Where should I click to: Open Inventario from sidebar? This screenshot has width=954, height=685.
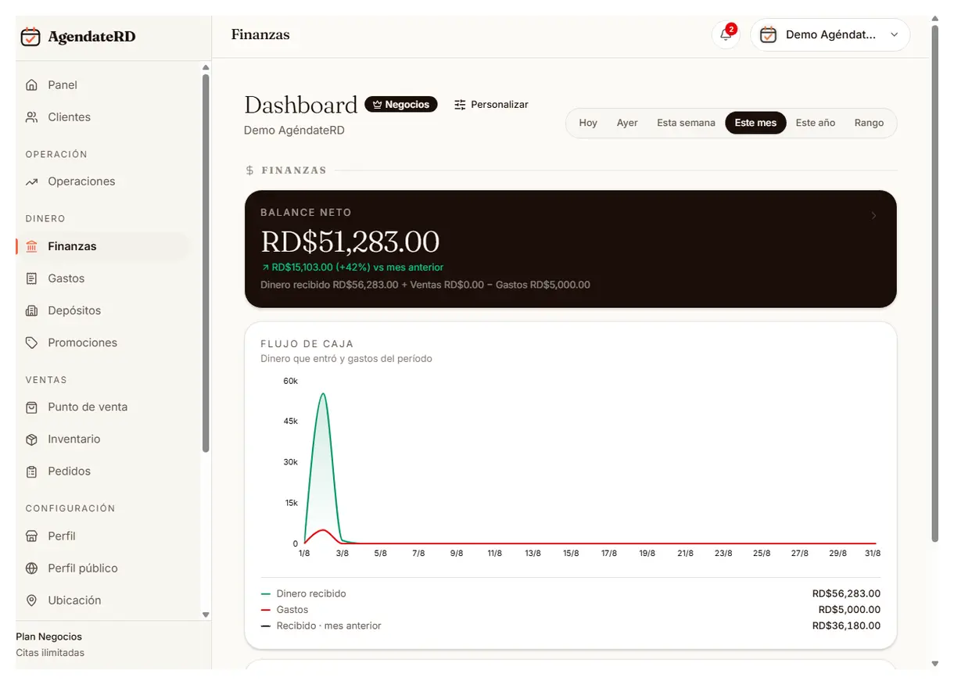point(103,439)
